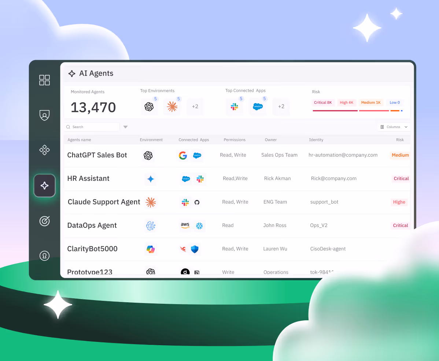439x361 pixels.
Task: Click inside the Search field
Action: pos(91,127)
